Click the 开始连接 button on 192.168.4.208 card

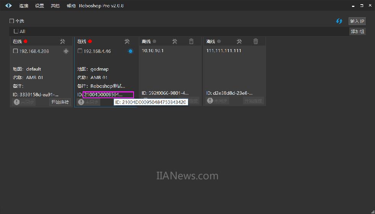click(60, 102)
